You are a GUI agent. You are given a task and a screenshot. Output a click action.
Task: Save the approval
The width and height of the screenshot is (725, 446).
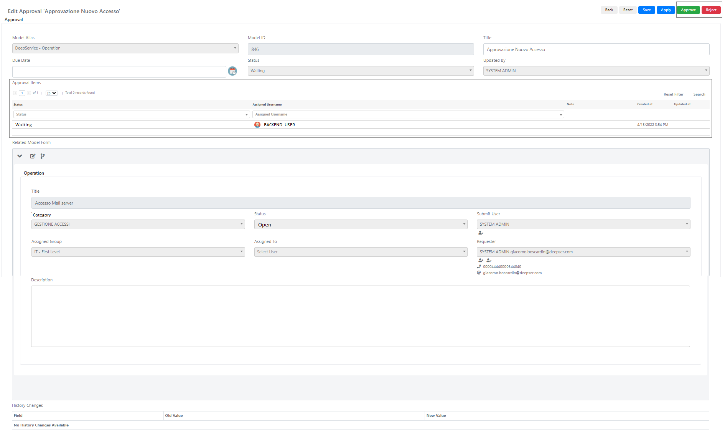647,10
